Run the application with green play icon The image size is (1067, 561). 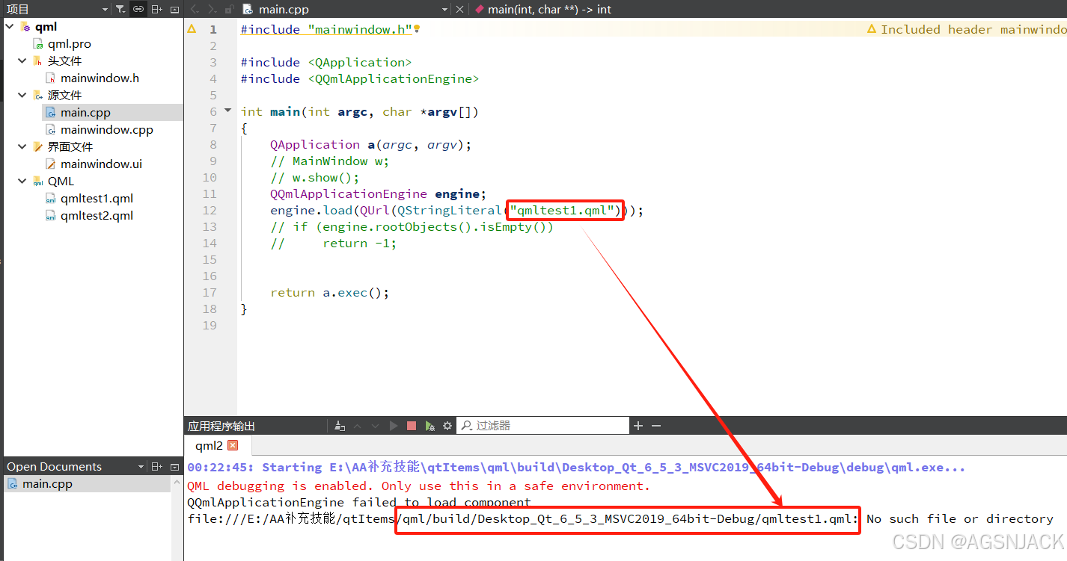(393, 425)
